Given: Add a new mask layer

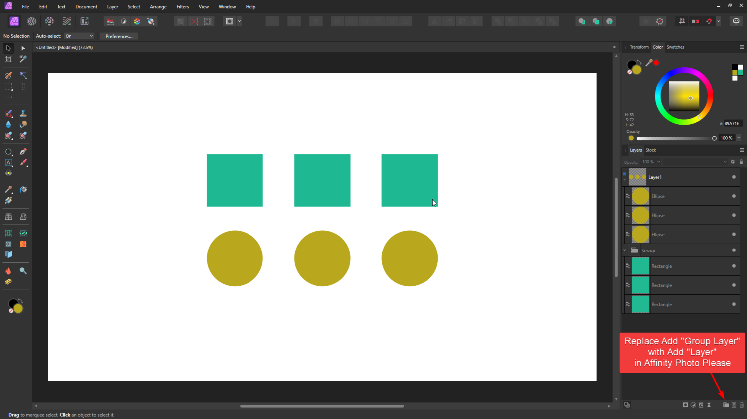Looking at the screenshot, I should coord(684,405).
